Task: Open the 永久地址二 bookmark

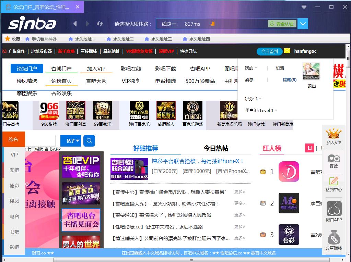Action: (120, 39)
